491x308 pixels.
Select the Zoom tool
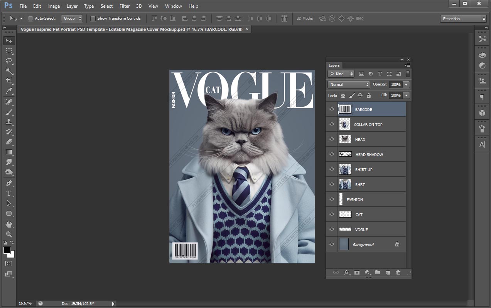(x=8, y=234)
